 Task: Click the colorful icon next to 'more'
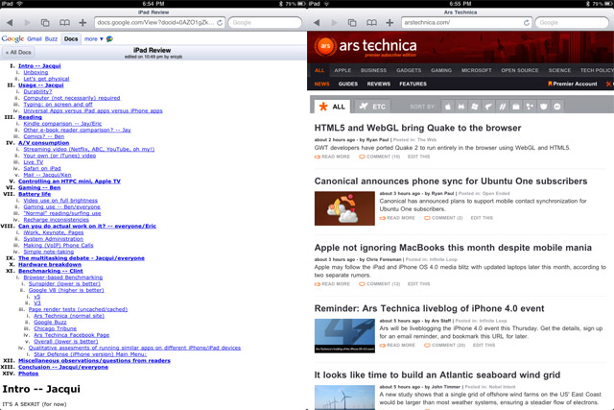pyautogui.click(x=109, y=38)
